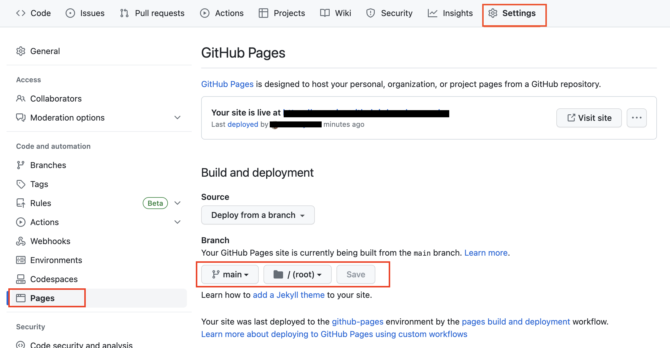Expand the Moderation options chevron
Screen dimensions: 670x348
(x=177, y=118)
